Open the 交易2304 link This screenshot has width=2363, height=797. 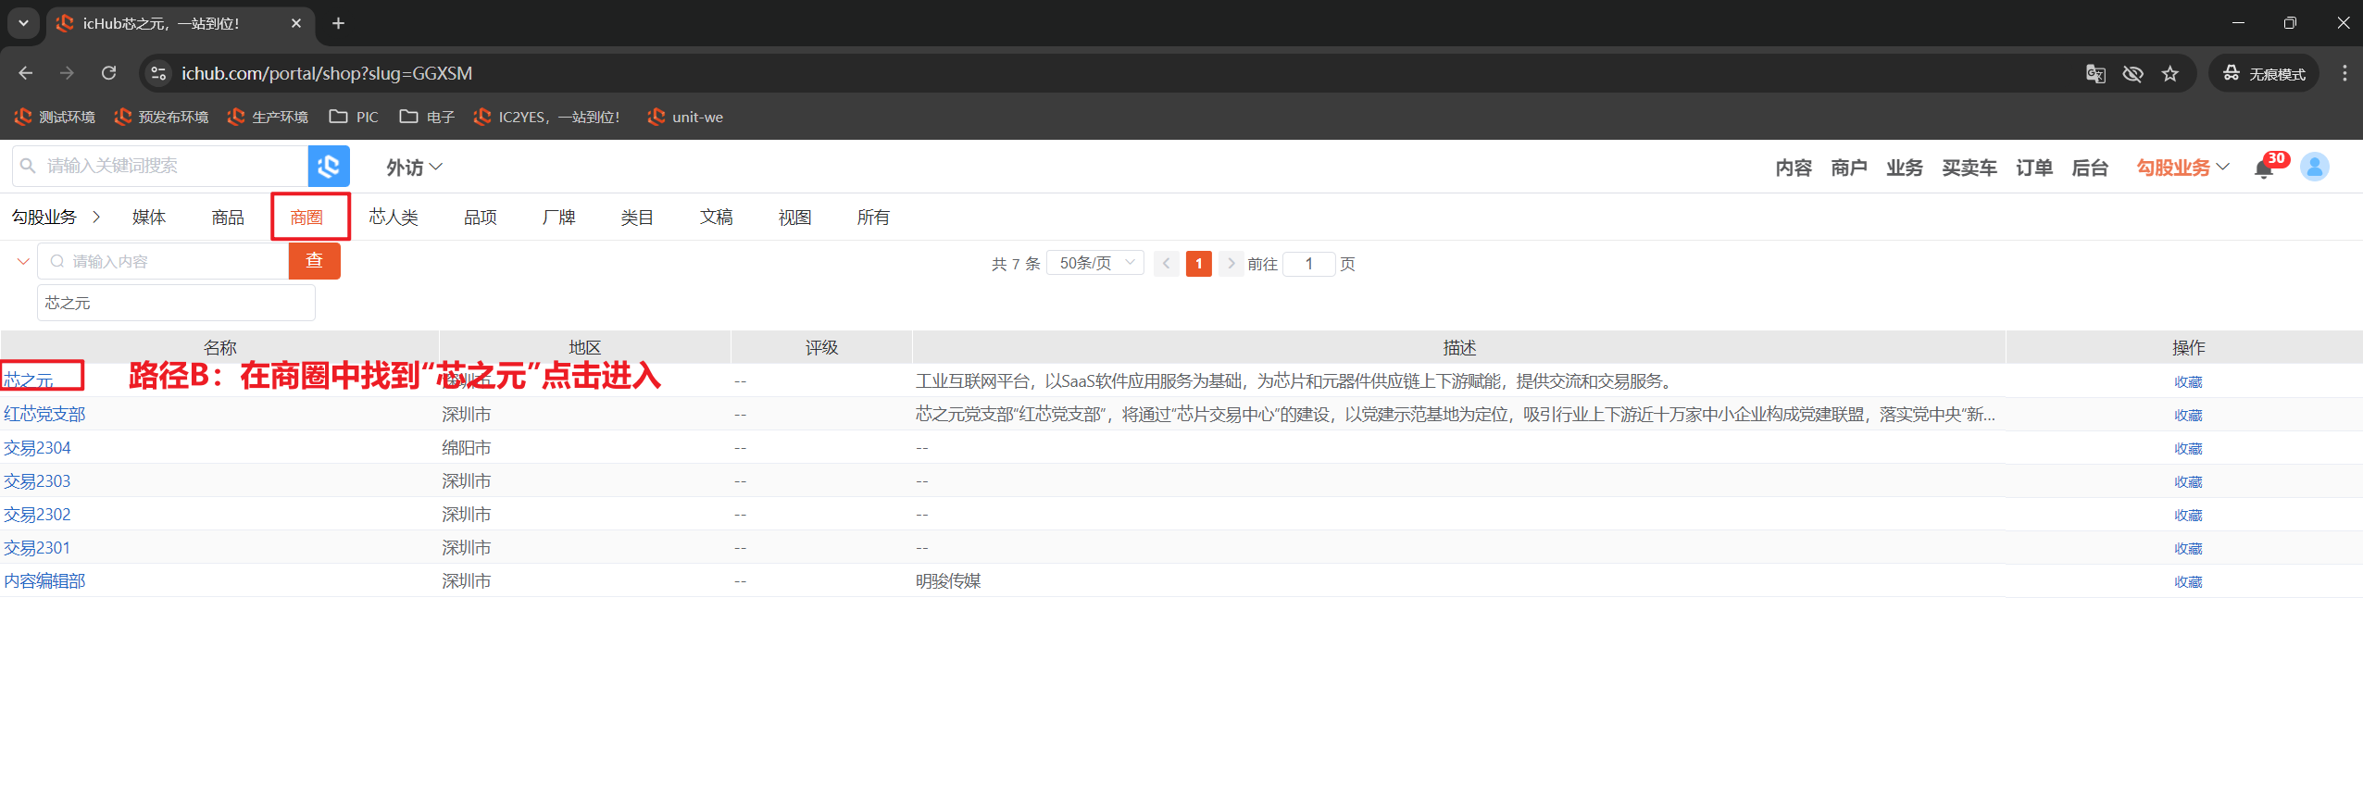37,447
